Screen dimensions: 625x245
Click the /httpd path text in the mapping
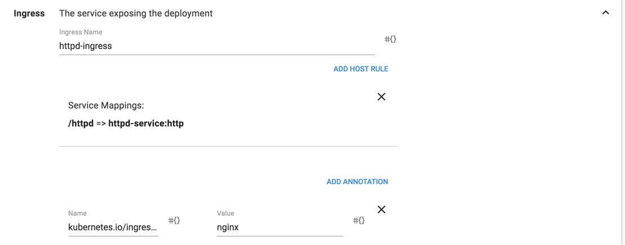click(x=81, y=124)
